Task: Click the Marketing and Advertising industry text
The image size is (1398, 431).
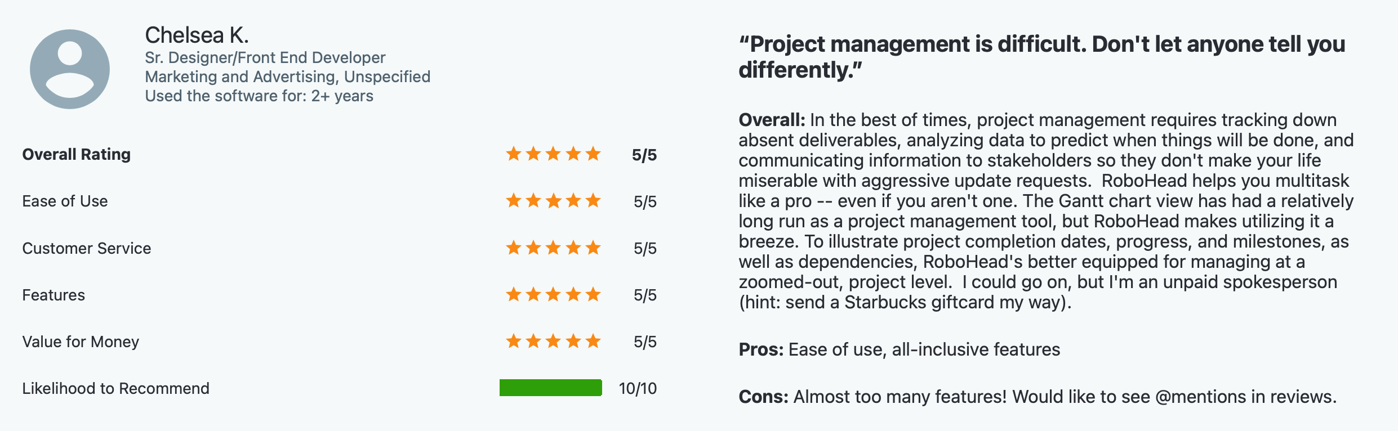Action: point(287,77)
